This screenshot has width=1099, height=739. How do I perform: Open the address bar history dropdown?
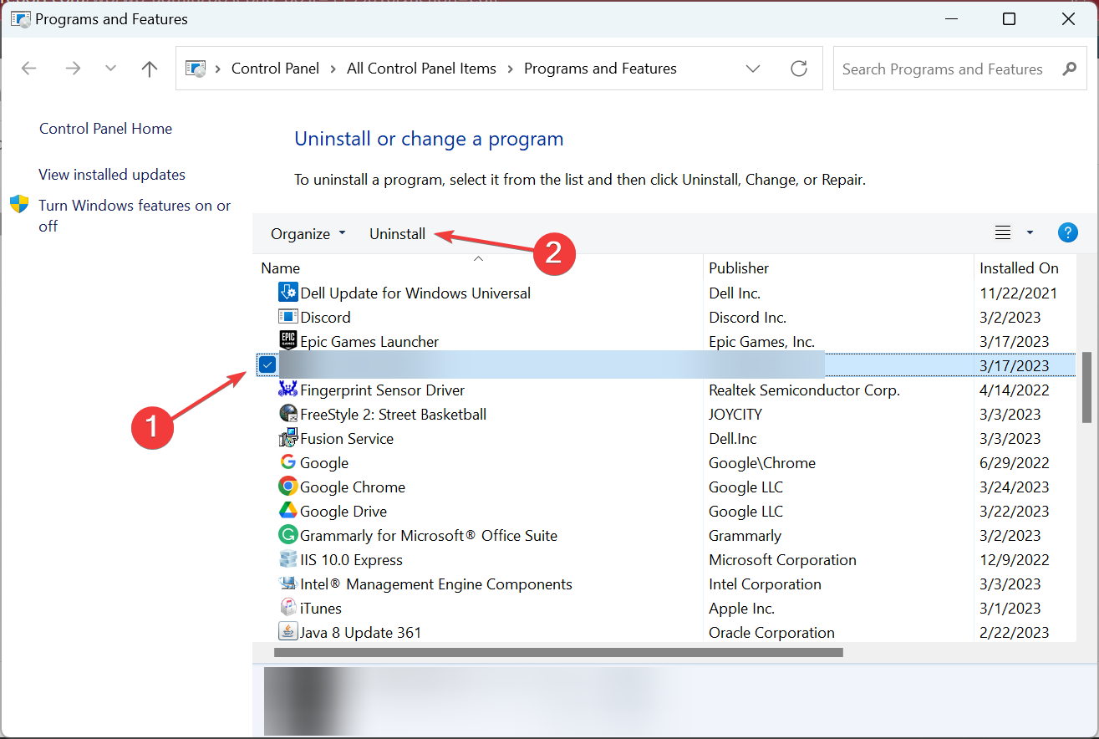point(753,69)
